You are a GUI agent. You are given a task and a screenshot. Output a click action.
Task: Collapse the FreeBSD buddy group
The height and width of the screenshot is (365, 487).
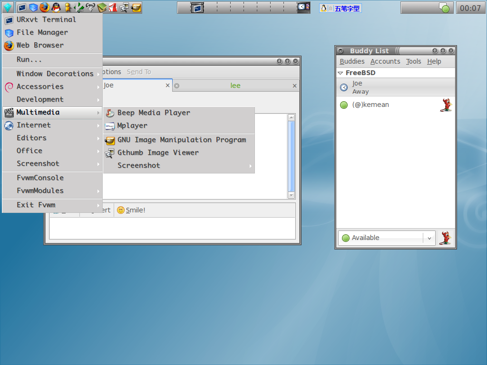click(x=341, y=73)
